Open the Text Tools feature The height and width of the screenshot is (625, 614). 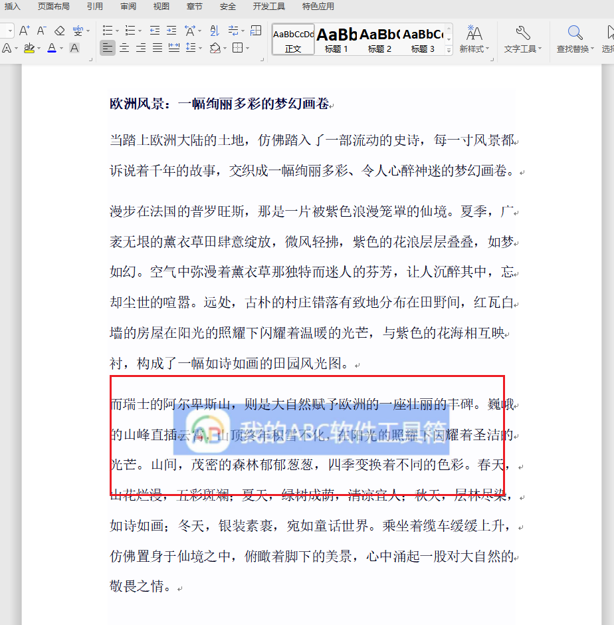click(x=522, y=37)
